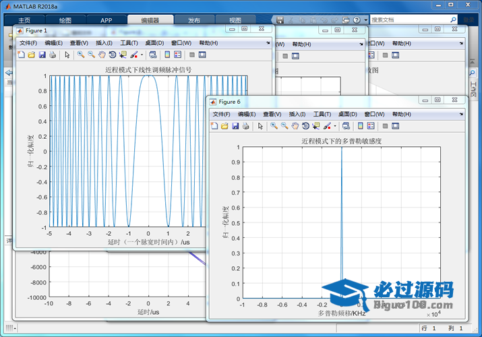The image size is (482, 337).
Task: Insert Legend via Figure 6 toolbar icon
Action: [x=371, y=125]
